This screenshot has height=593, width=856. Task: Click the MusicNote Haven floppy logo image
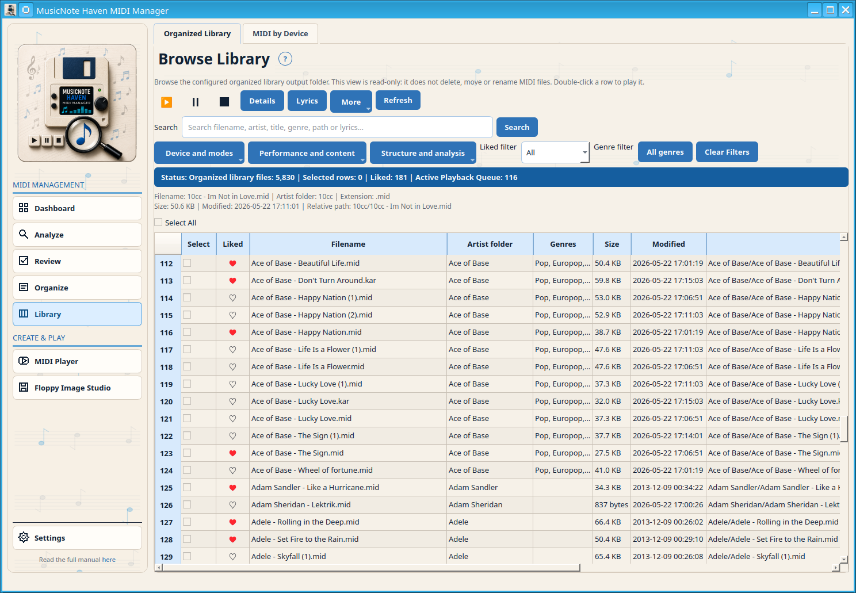click(x=77, y=103)
